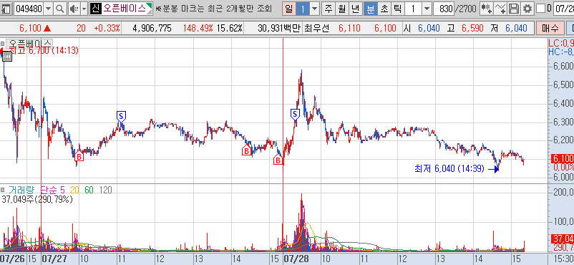Image resolution: width=574 pixels, height=265 pixels.
Task: Save chart with the floppy disk icon
Action: 515,9
